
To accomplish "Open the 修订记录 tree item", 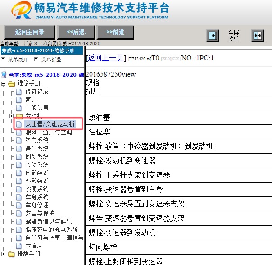I will point(37,91).
